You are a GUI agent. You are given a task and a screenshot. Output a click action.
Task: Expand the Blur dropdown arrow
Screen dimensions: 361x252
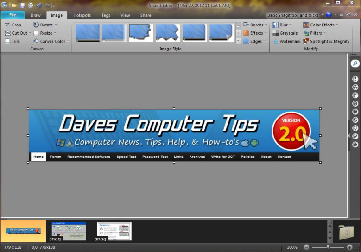point(290,25)
